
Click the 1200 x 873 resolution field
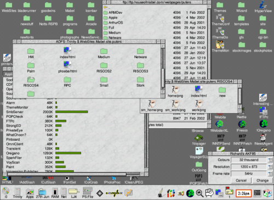[x=249, y=166]
